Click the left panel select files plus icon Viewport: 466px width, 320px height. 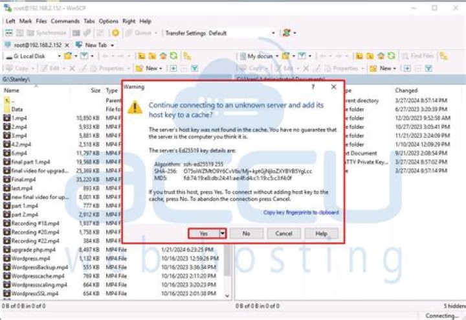click(x=173, y=69)
